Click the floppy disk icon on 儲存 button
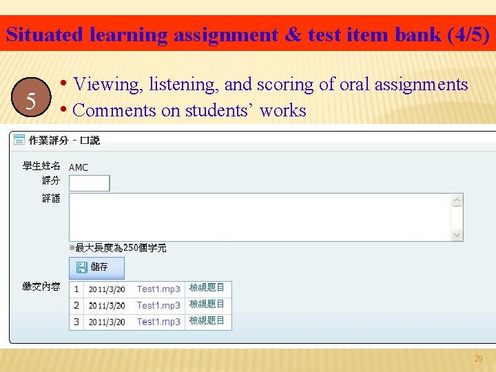This screenshot has width=496, height=372. (81, 267)
